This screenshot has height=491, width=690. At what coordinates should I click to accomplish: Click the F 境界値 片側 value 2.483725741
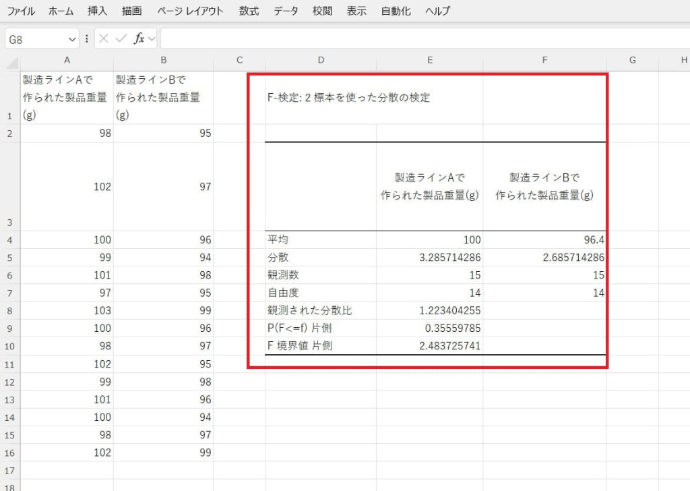pyautogui.click(x=429, y=346)
